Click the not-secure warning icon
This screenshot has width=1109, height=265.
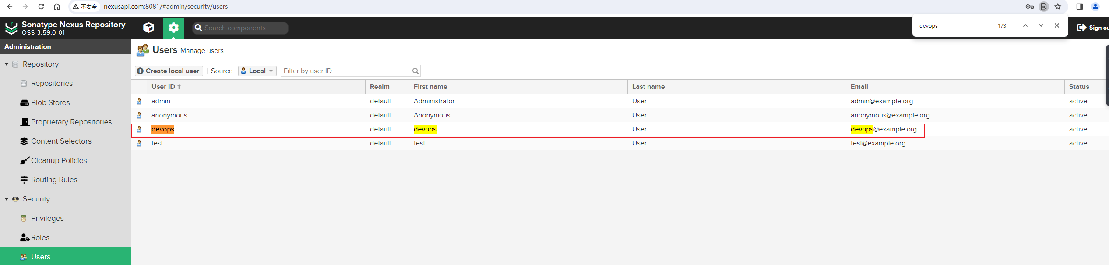[x=76, y=7]
